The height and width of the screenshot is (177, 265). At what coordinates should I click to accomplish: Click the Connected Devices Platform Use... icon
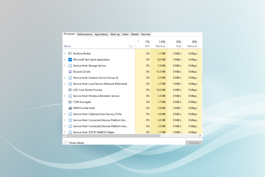(x=70, y=126)
